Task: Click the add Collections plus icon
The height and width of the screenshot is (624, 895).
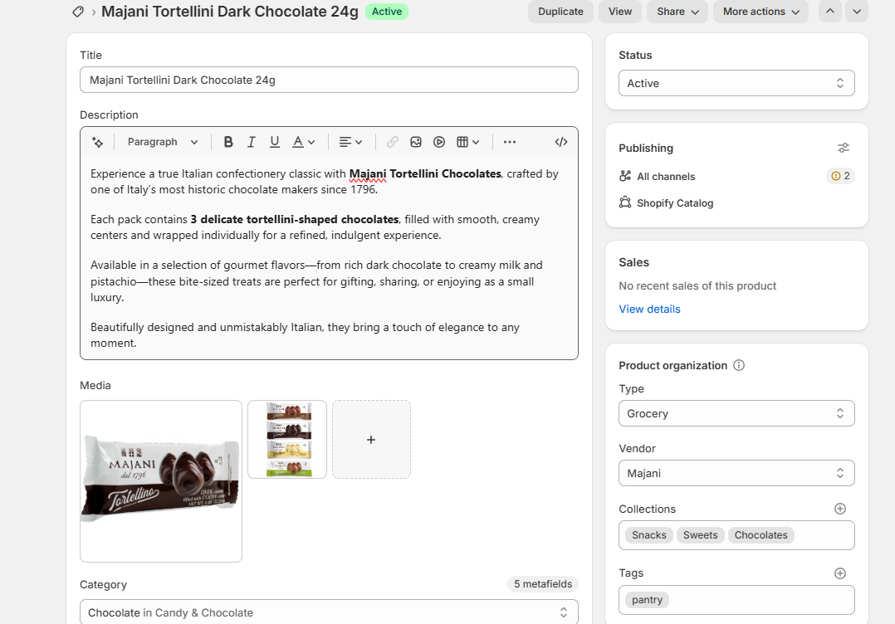Action: 839,509
